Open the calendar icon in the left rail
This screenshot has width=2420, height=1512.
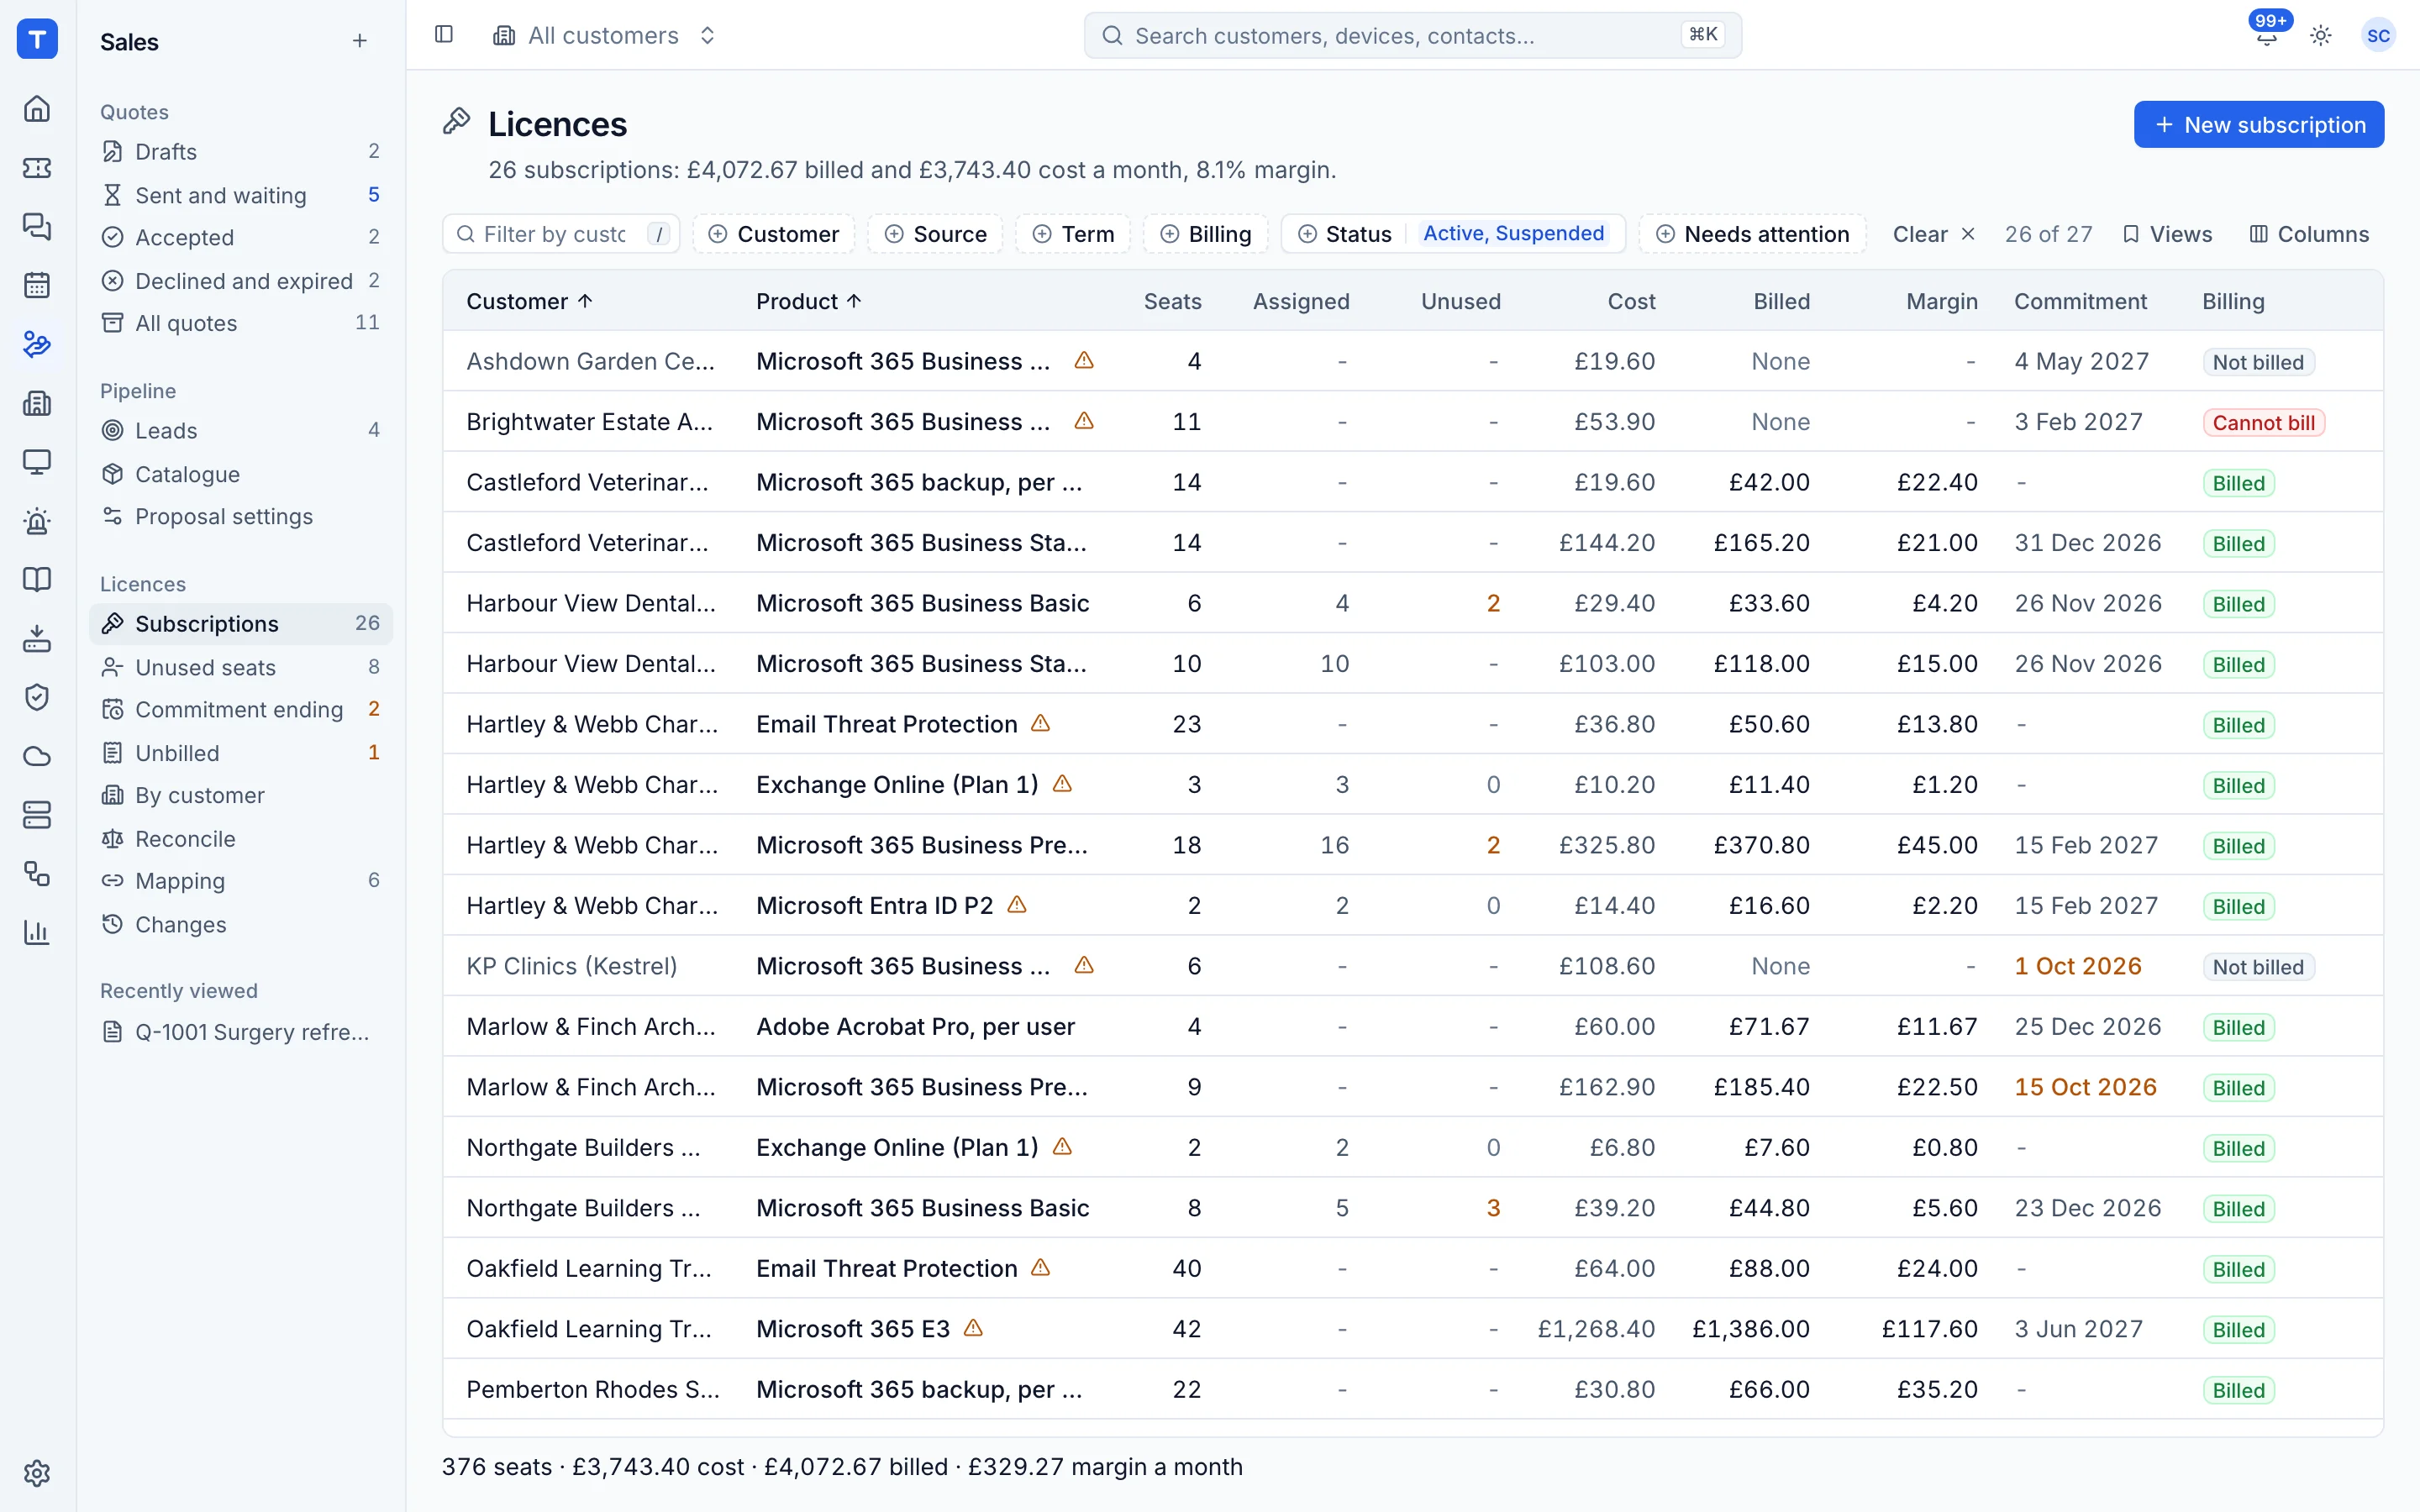point(37,285)
